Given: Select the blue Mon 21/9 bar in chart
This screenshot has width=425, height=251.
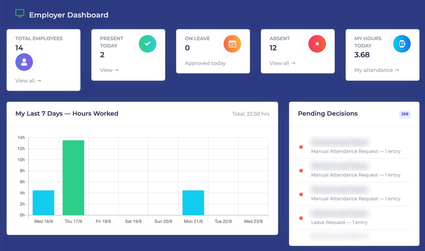Looking at the screenshot, I should (193, 203).
